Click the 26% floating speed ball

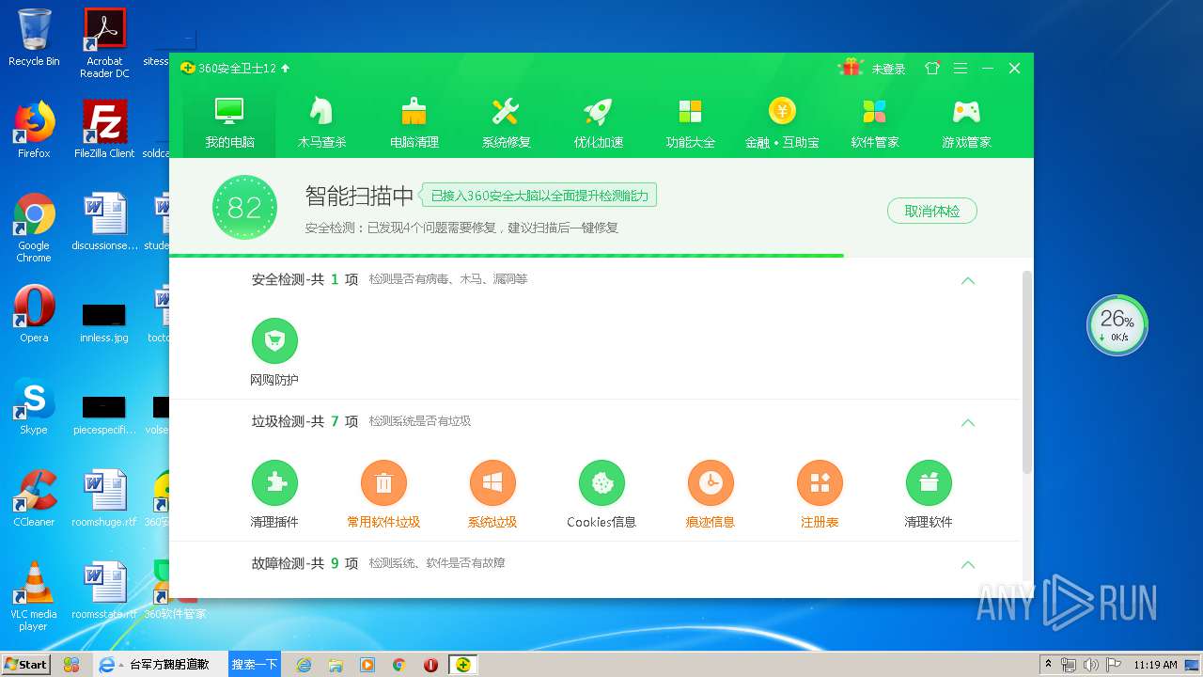1117,325
